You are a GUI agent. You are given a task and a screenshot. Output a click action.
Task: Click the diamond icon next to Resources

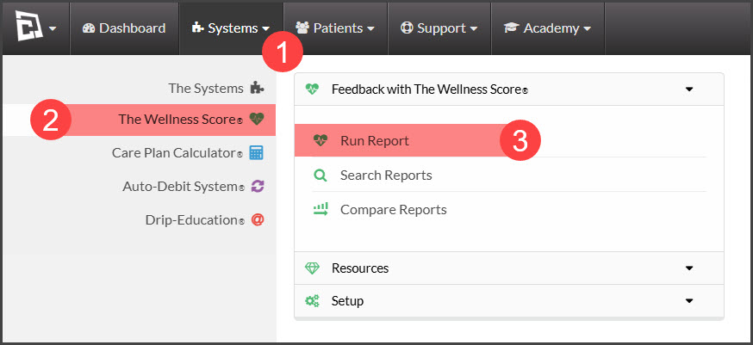tap(312, 268)
